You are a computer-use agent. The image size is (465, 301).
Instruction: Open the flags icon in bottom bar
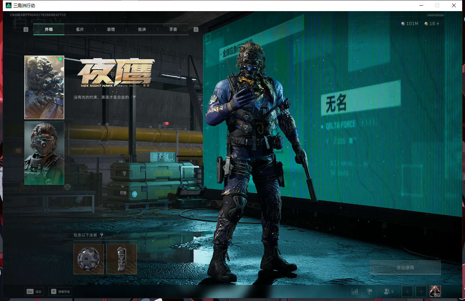pos(370,292)
